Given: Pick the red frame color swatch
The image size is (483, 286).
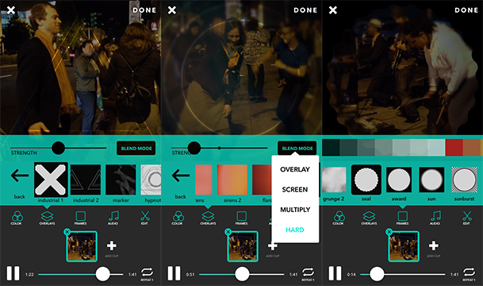Looking at the screenshot, I should point(454,148).
